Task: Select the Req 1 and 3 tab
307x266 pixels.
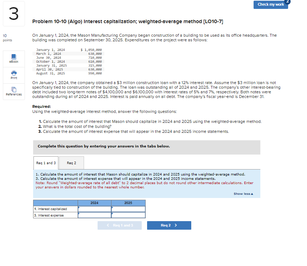Action: pos(46,163)
